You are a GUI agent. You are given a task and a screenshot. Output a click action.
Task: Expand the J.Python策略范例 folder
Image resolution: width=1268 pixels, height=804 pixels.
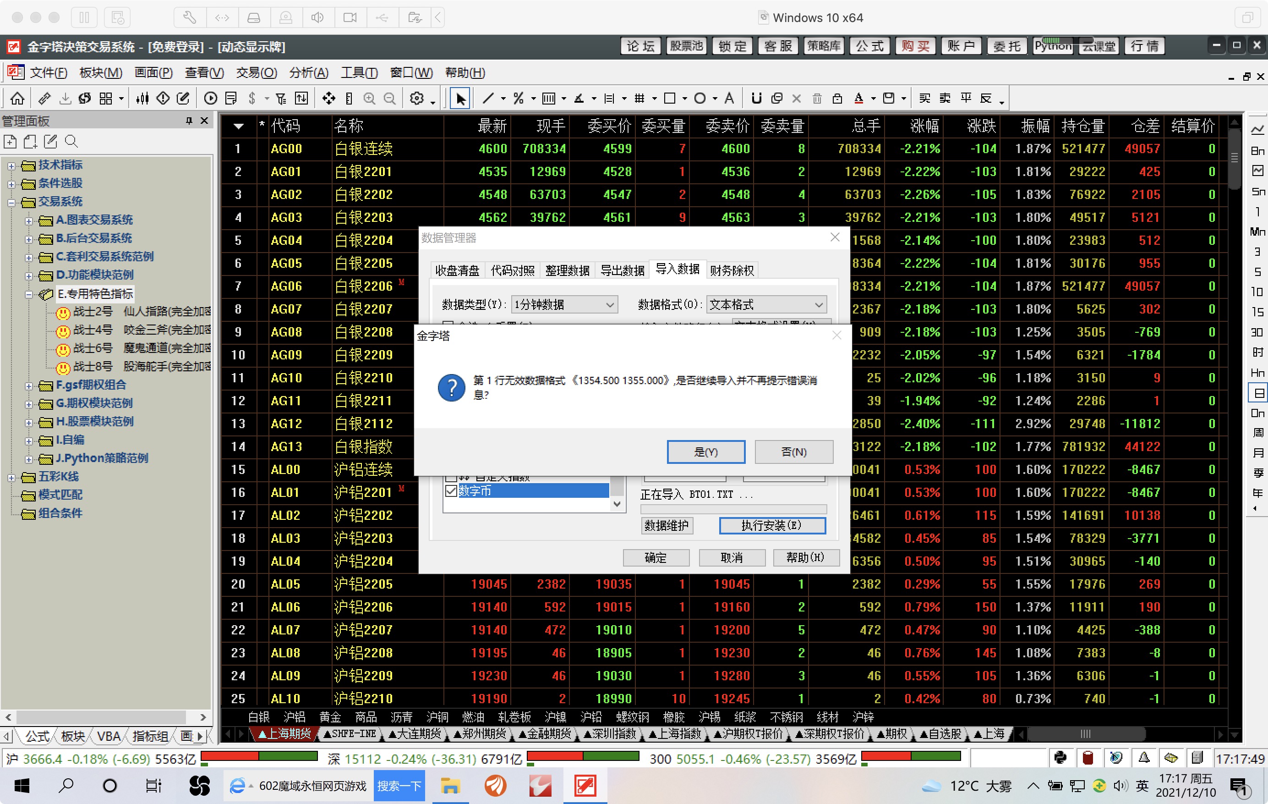click(x=29, y=459)
